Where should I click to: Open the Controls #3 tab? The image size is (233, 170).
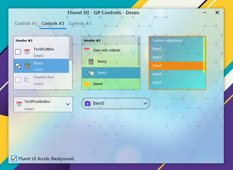[x=80, y=24]
